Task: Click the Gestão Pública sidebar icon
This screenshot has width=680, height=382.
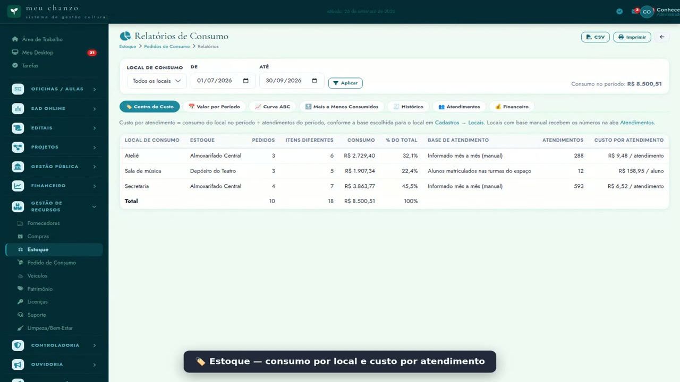Action: point(18,167)
